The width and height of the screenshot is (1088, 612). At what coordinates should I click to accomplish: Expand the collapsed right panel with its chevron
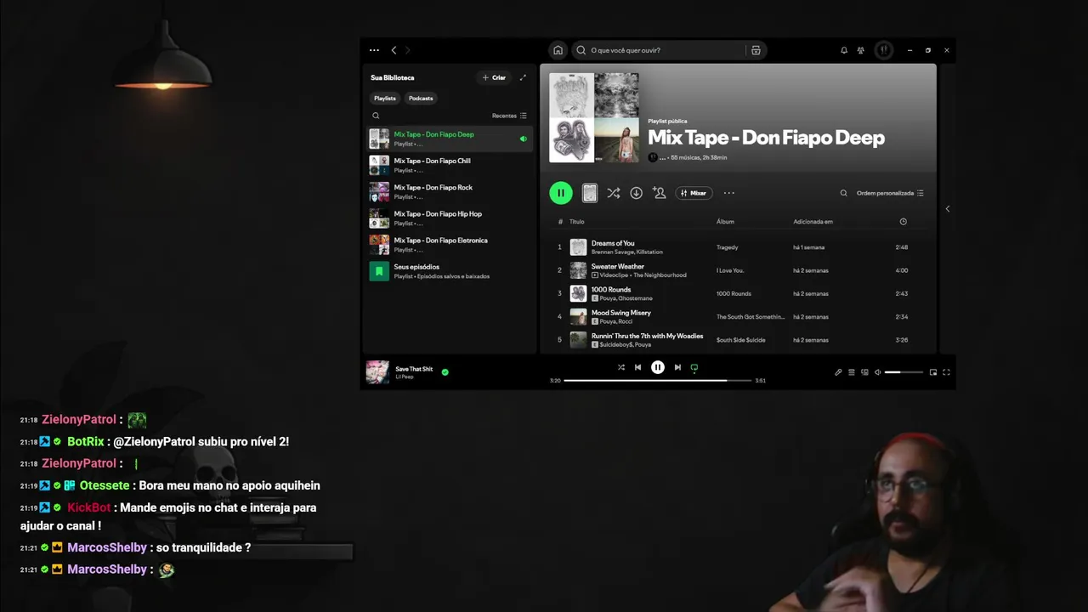[x=948, y=208]
